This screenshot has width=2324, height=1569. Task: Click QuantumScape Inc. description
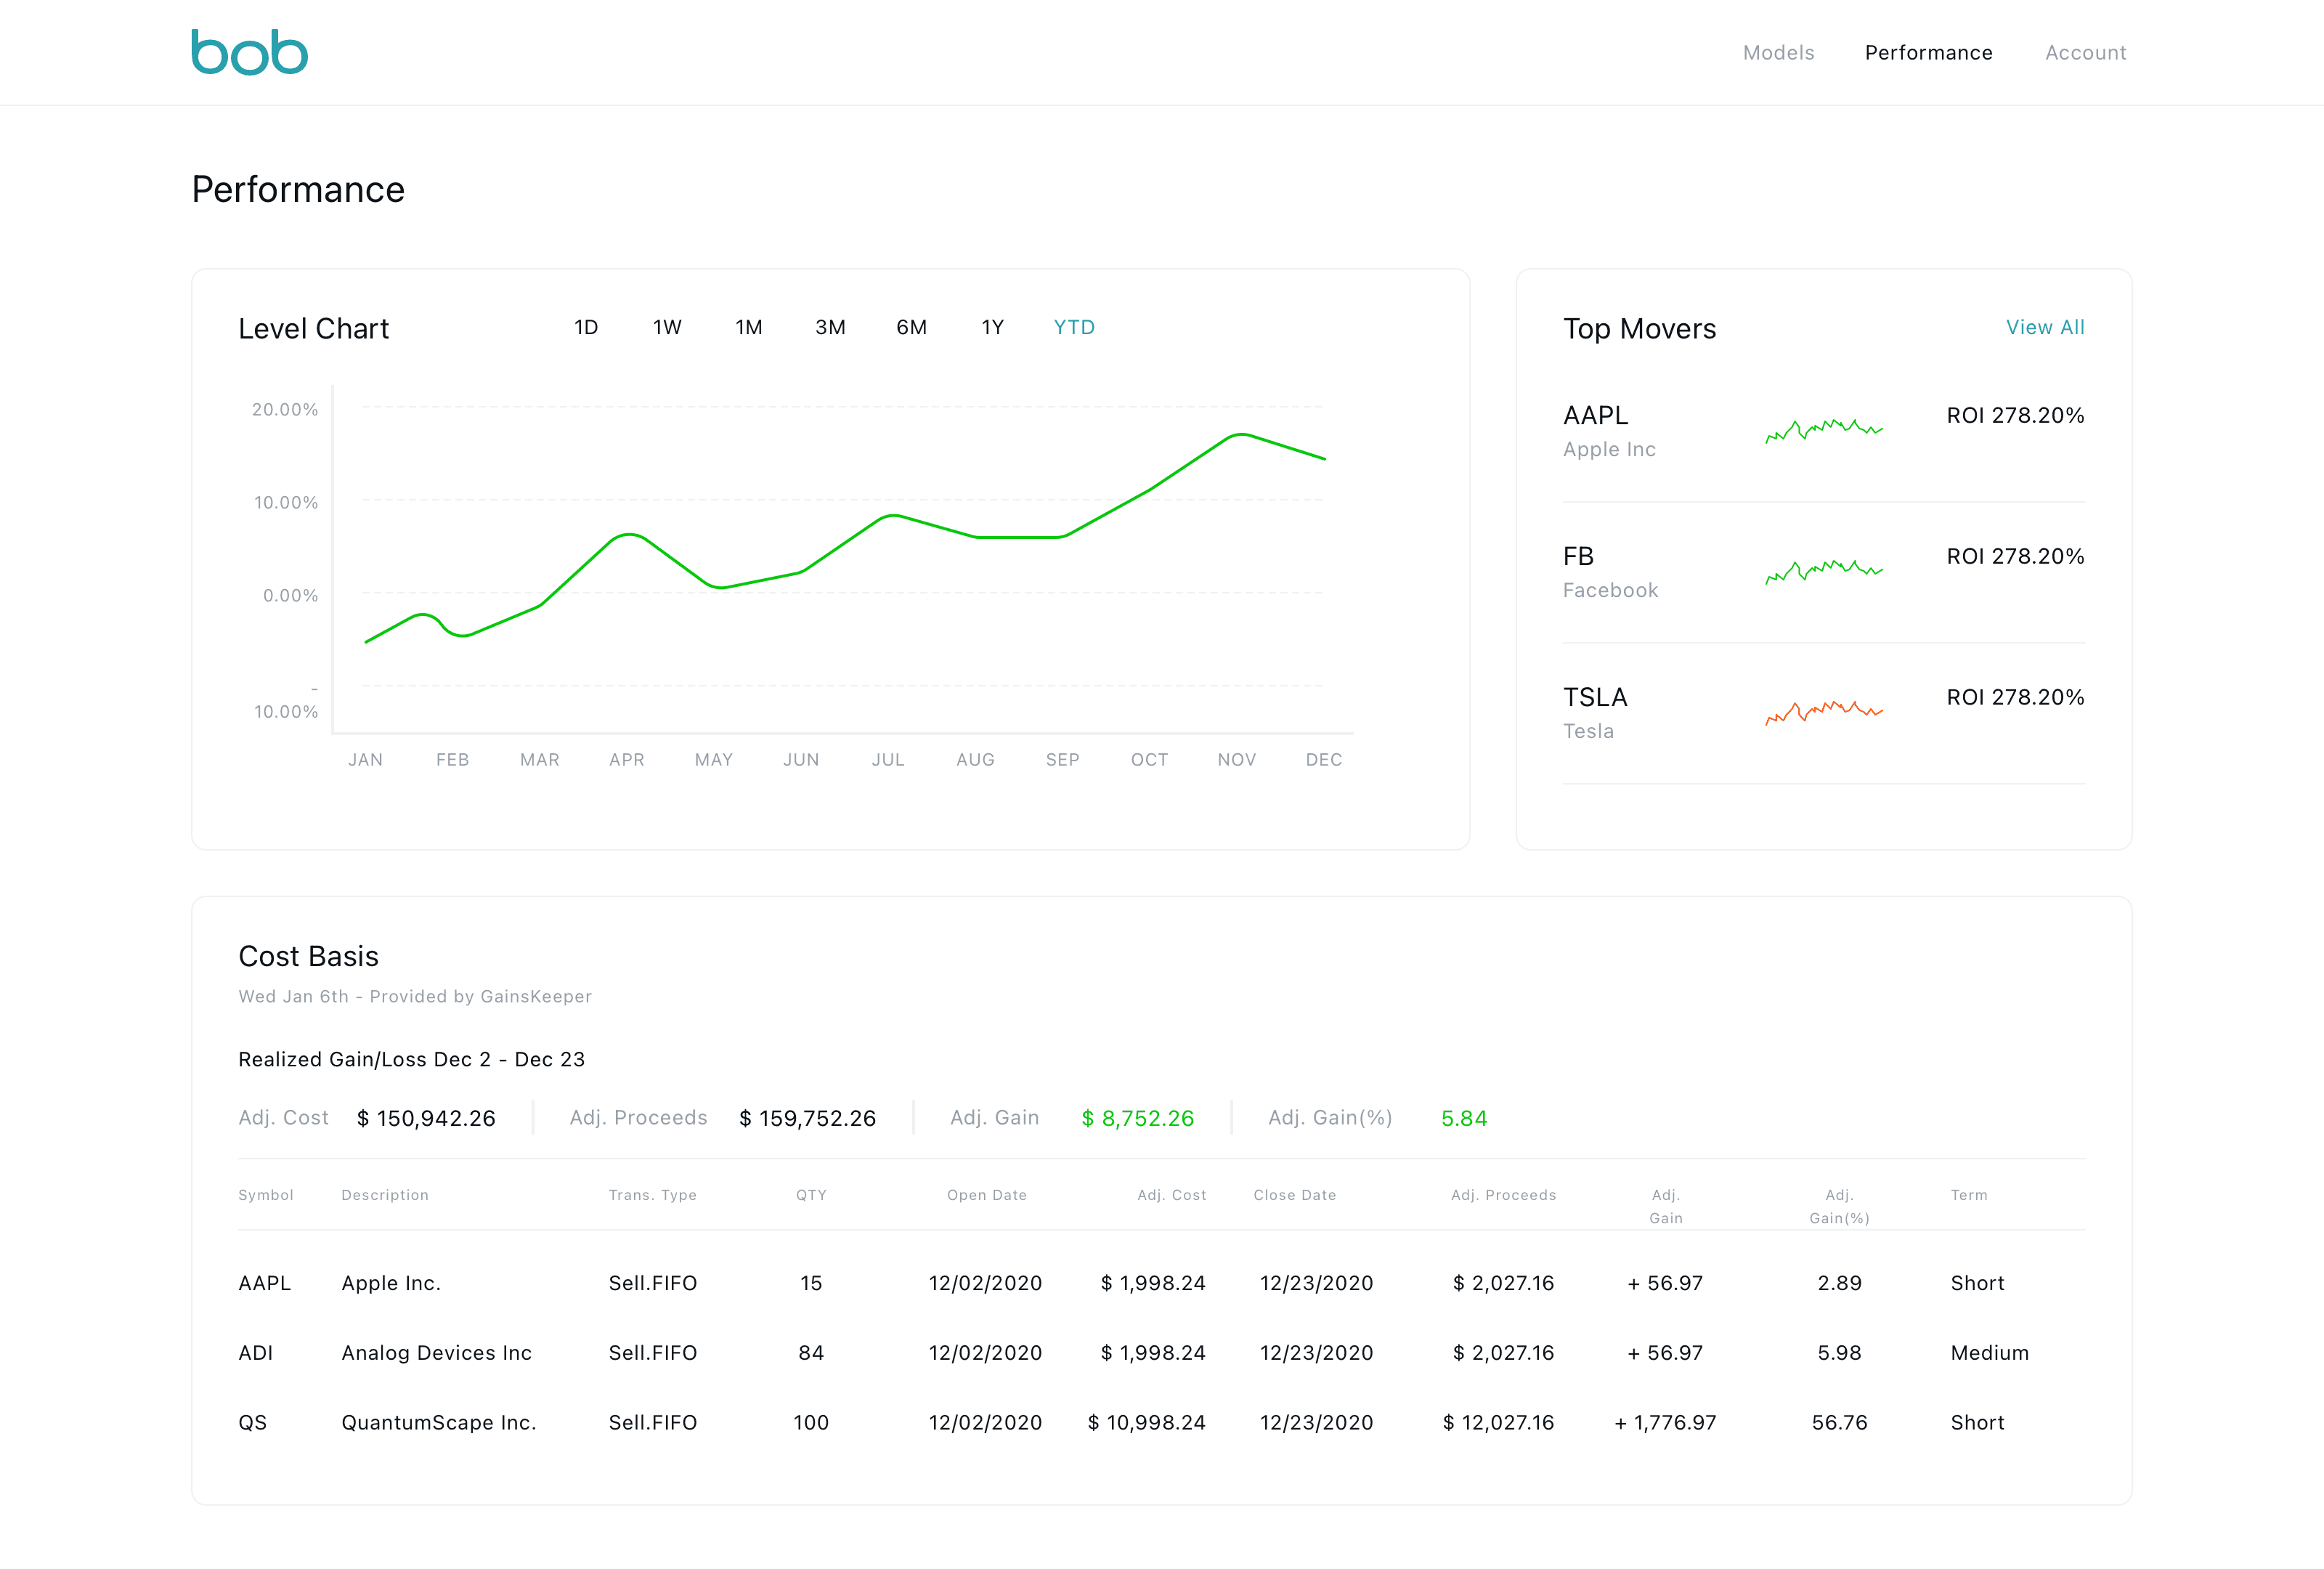pos(439,1422)
